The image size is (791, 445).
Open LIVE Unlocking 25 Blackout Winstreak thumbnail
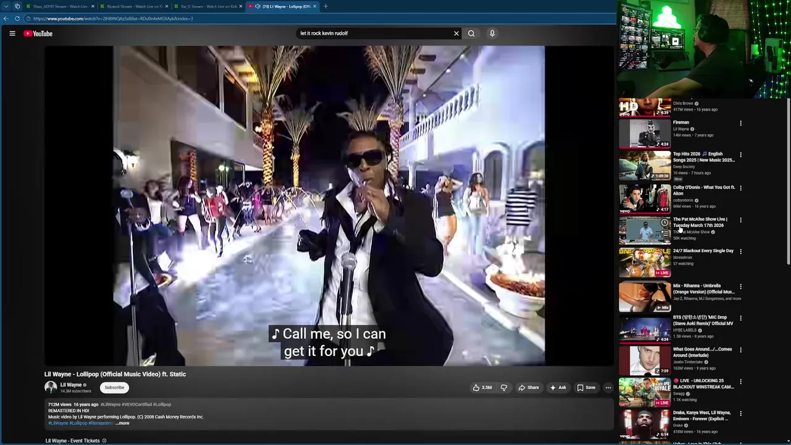pyautogui.click(x=645, y=392)
